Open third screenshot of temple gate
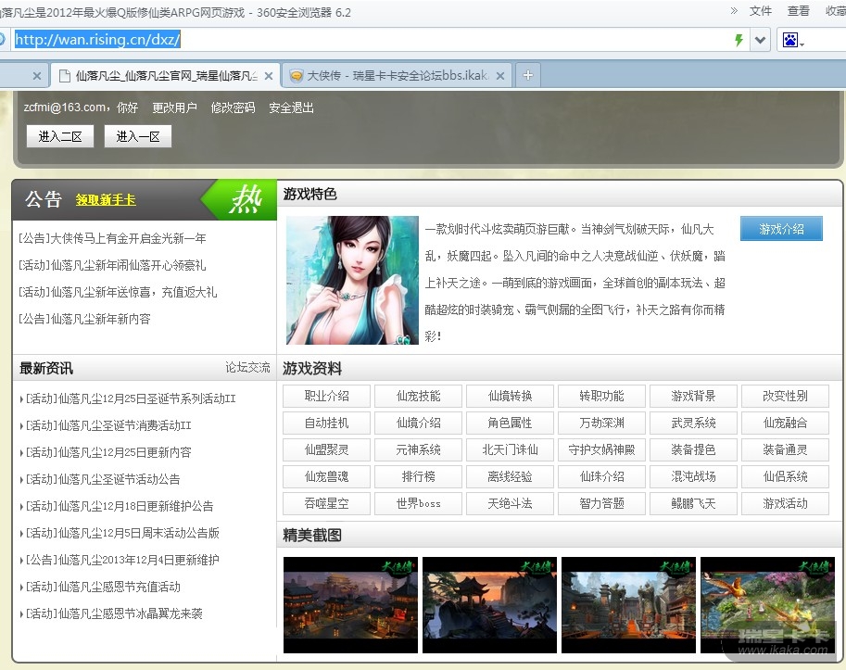 (x=628, y=605)
